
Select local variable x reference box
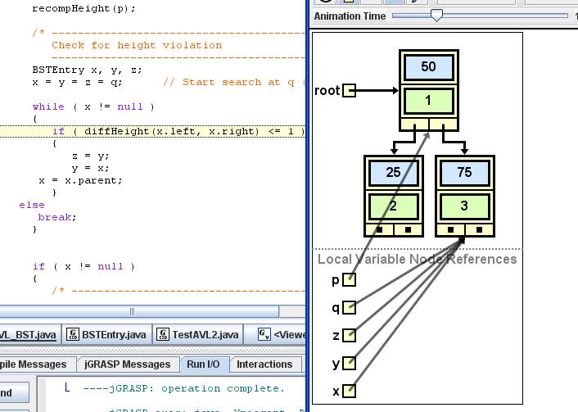(349, 391)
